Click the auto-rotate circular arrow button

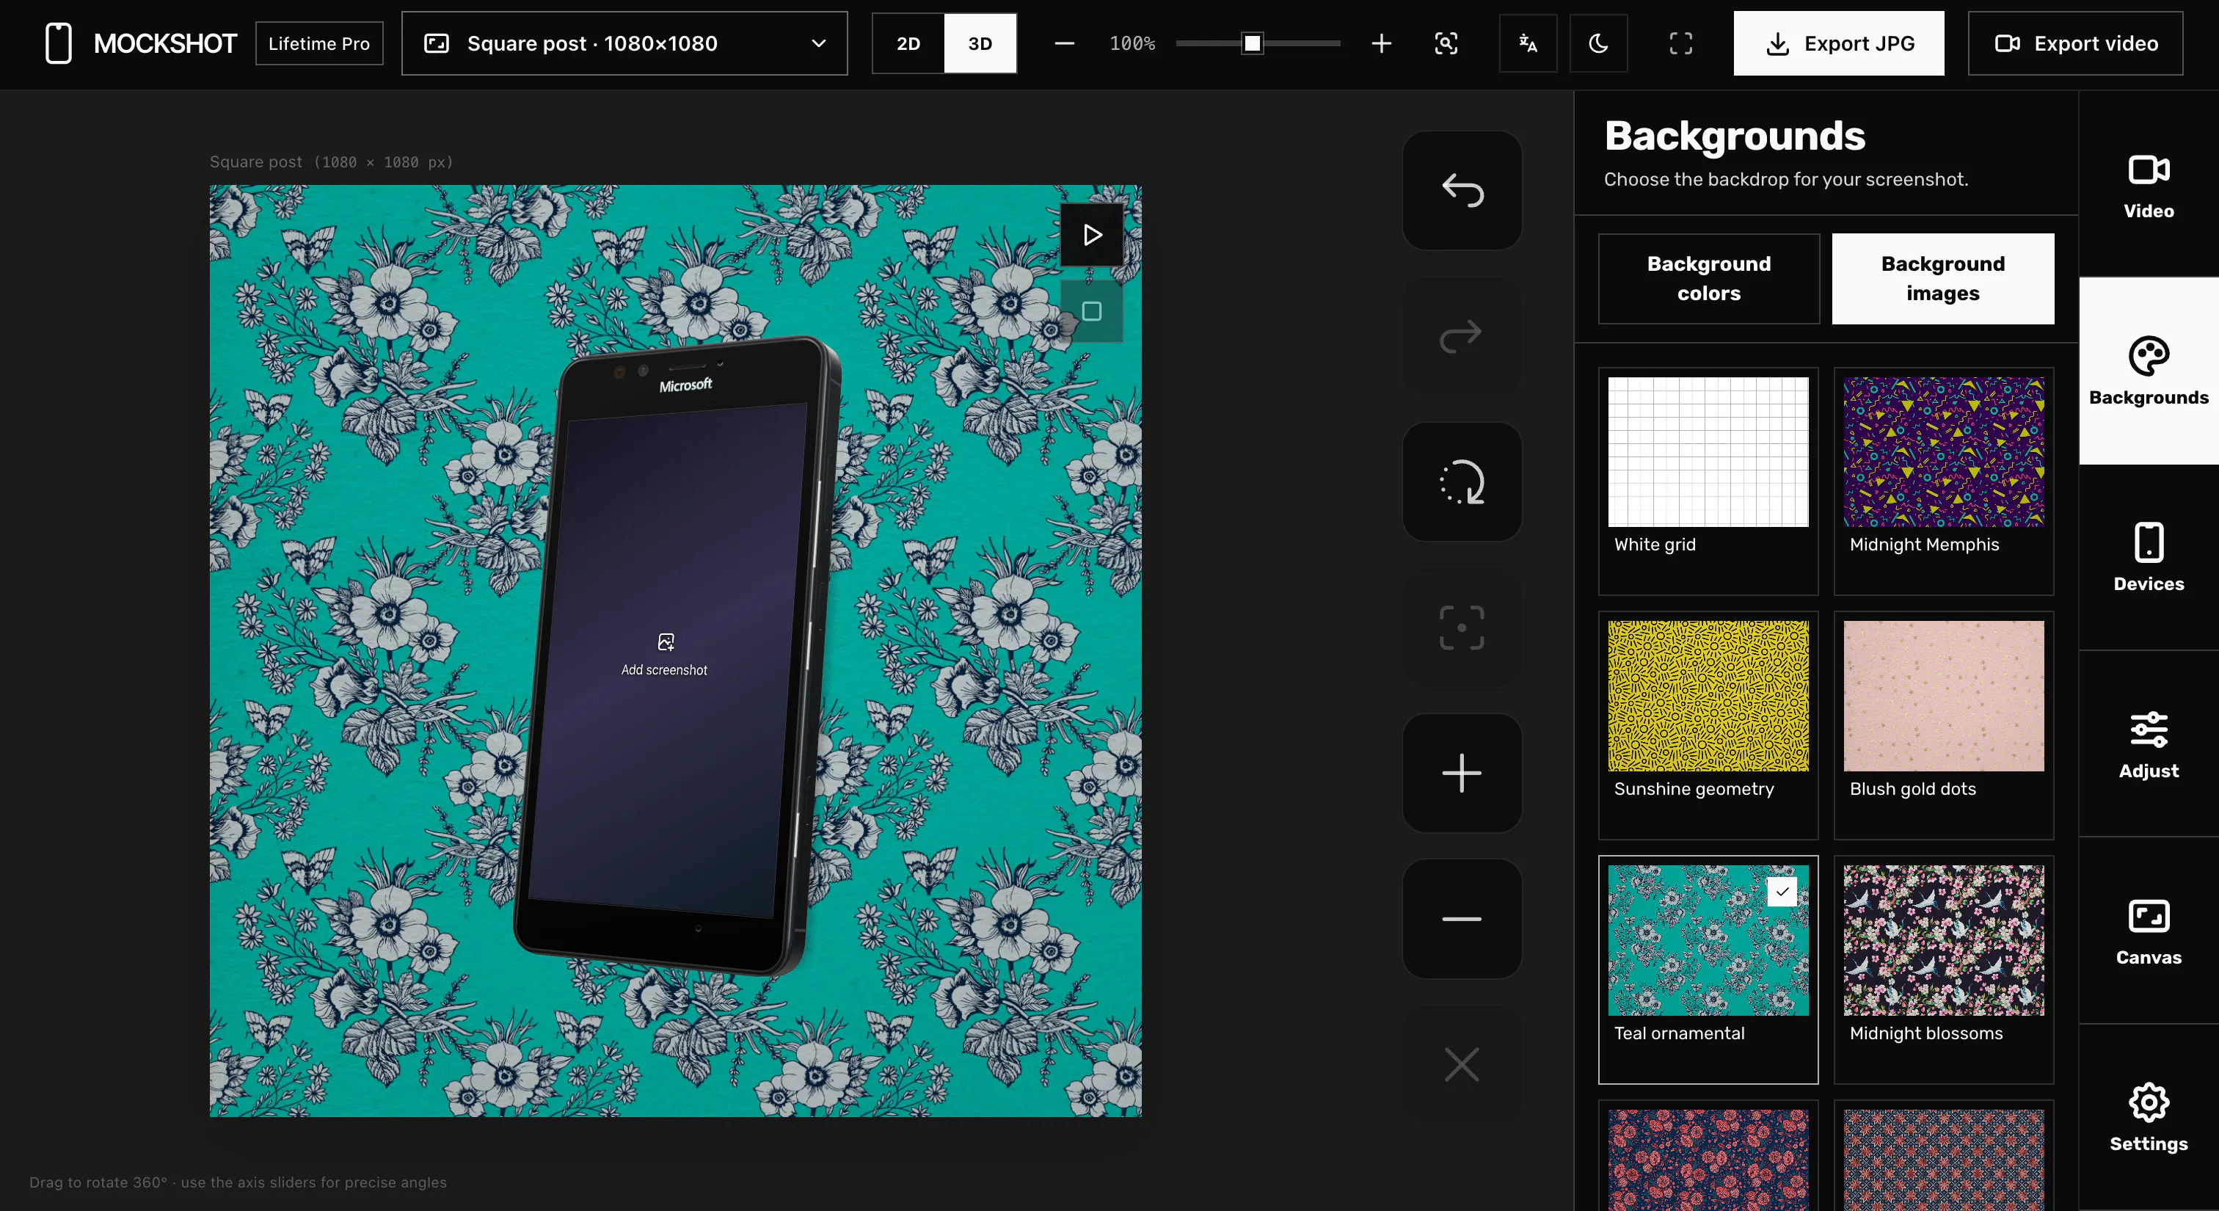tap(1462, 481)
